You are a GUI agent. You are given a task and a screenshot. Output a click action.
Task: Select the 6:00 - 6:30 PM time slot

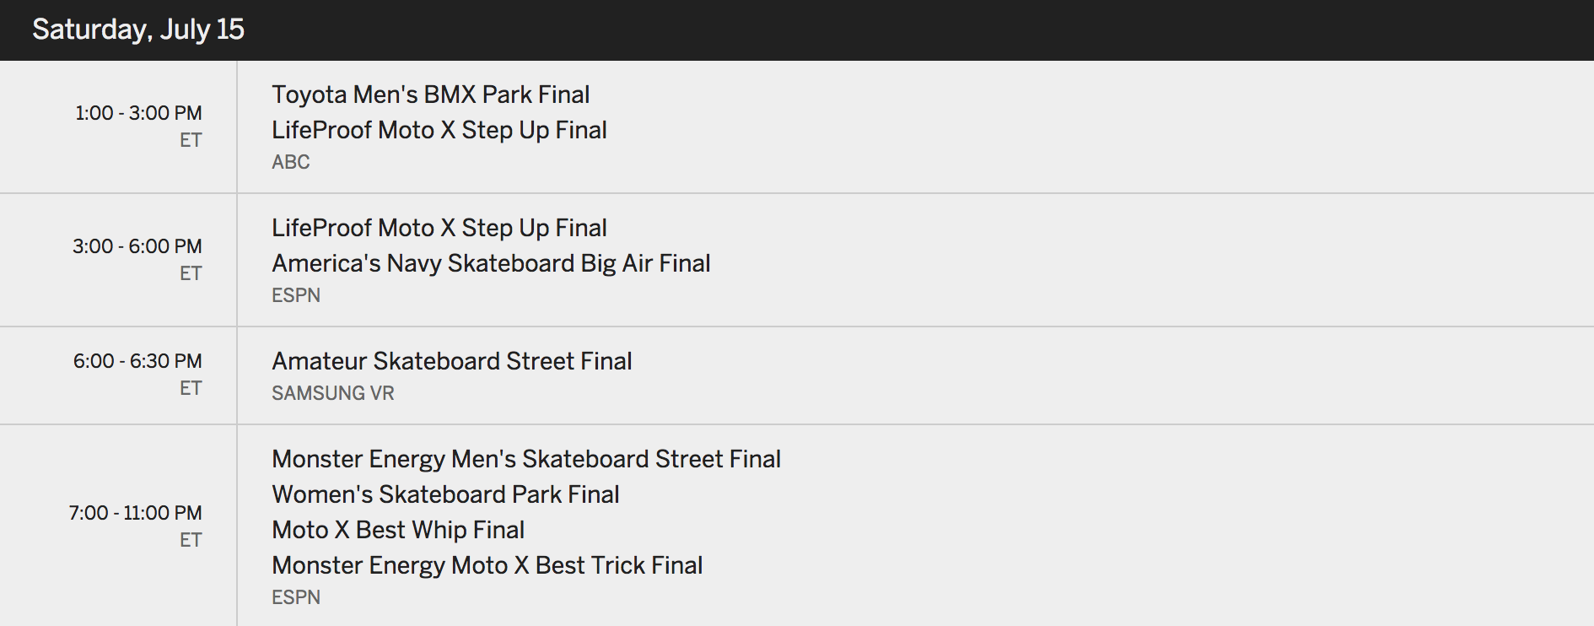click(x=137, y=361)
